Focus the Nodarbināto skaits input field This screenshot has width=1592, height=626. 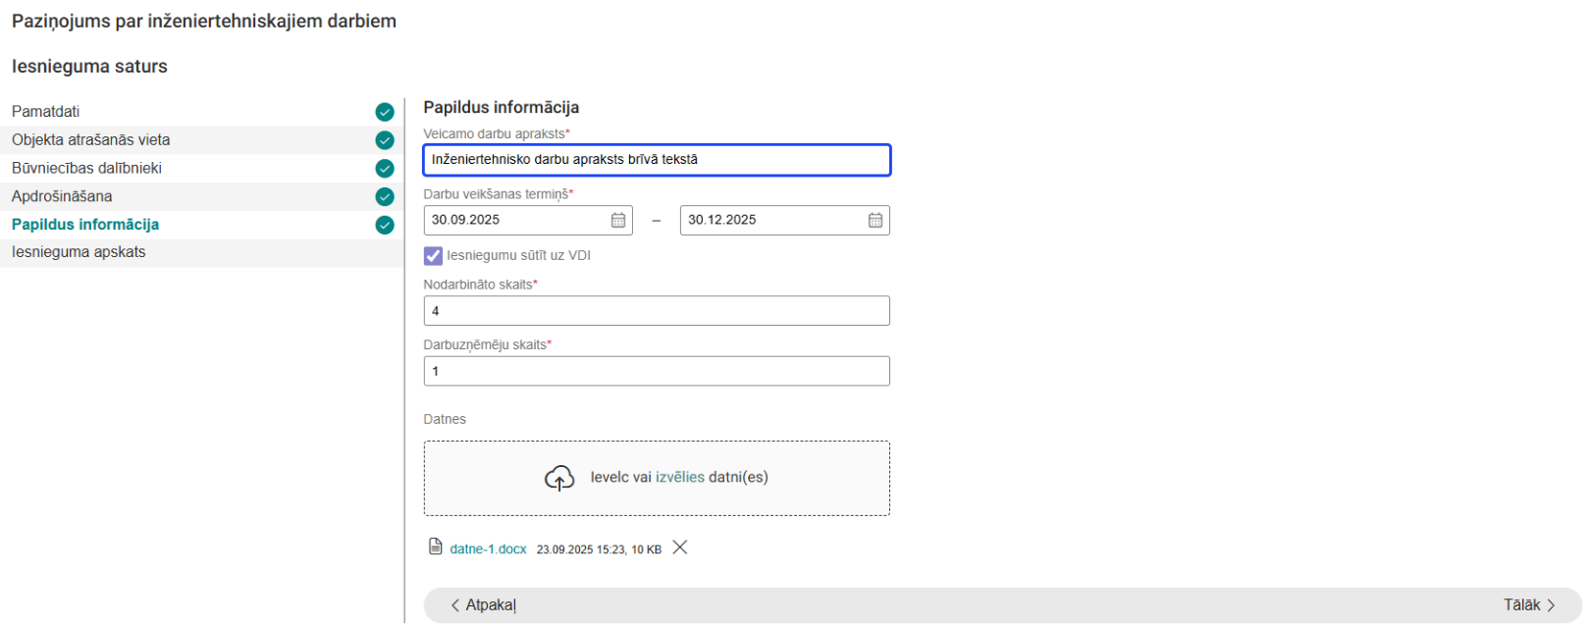click(x=656, y=311)
